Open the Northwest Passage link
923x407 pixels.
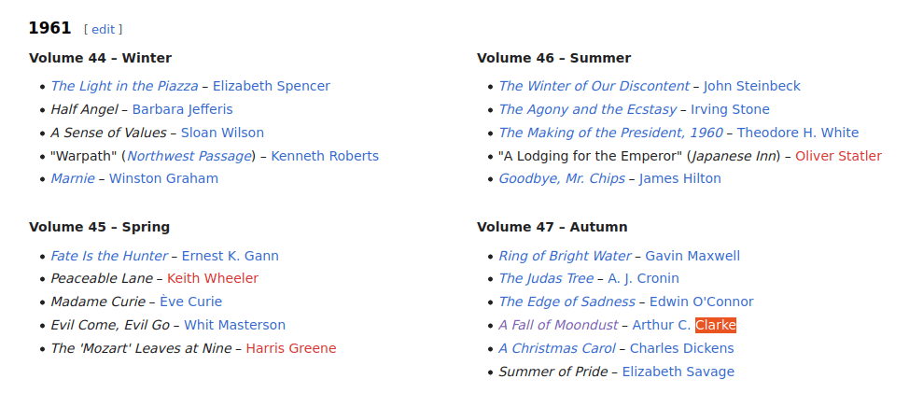click(x=189, y=156)
